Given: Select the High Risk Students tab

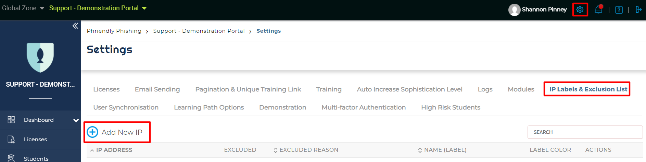Looking at the screenshot, I should click(451, 107).
